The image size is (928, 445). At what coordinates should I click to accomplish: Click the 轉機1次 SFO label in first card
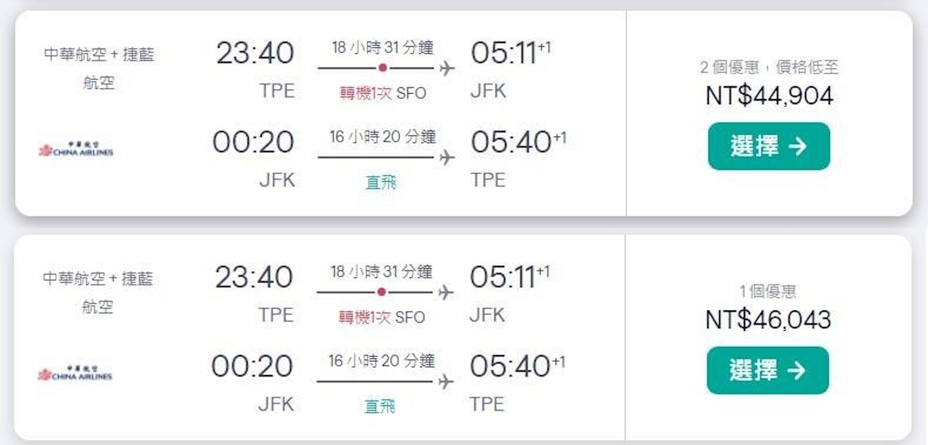pyautogui.click(x=383, y=93)
